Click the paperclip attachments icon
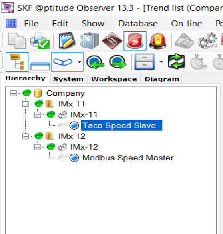Viewport: 223px width, 234px height. coord(112,41)
